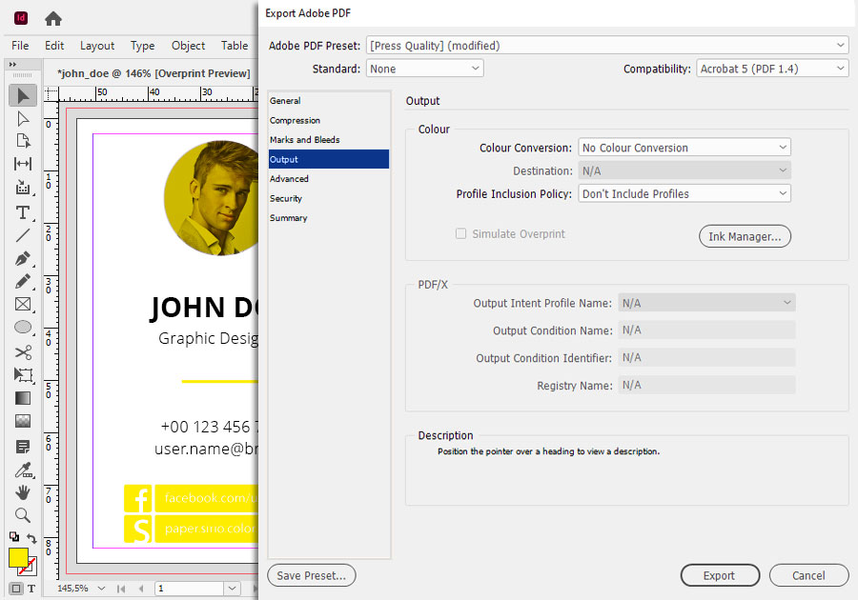Switch to Marks and Bleeds section
The height and width of the screenshot is (600, 858).
[329, 140]
